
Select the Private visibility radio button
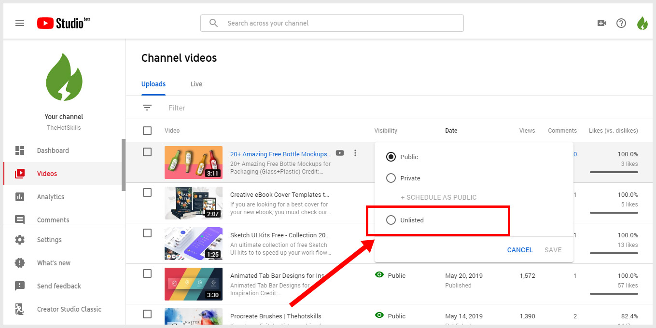tap(391, 178)
